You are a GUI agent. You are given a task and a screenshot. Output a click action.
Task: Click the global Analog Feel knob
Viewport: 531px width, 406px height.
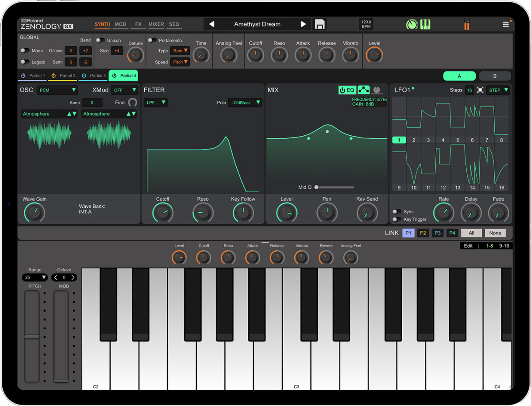tap(229, 55)
